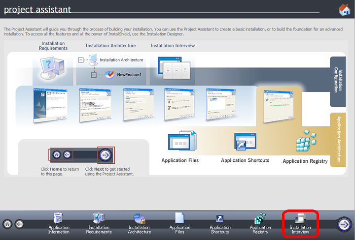Click the Installation Requirements computer graphic
Image resolution: width=355 pixels, height=240 pixels.
tap(53, 67)
